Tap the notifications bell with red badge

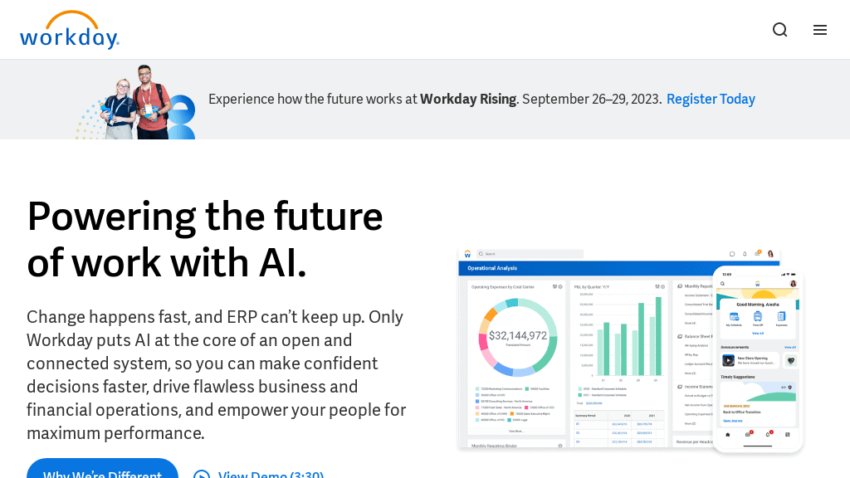coord(768,434)
